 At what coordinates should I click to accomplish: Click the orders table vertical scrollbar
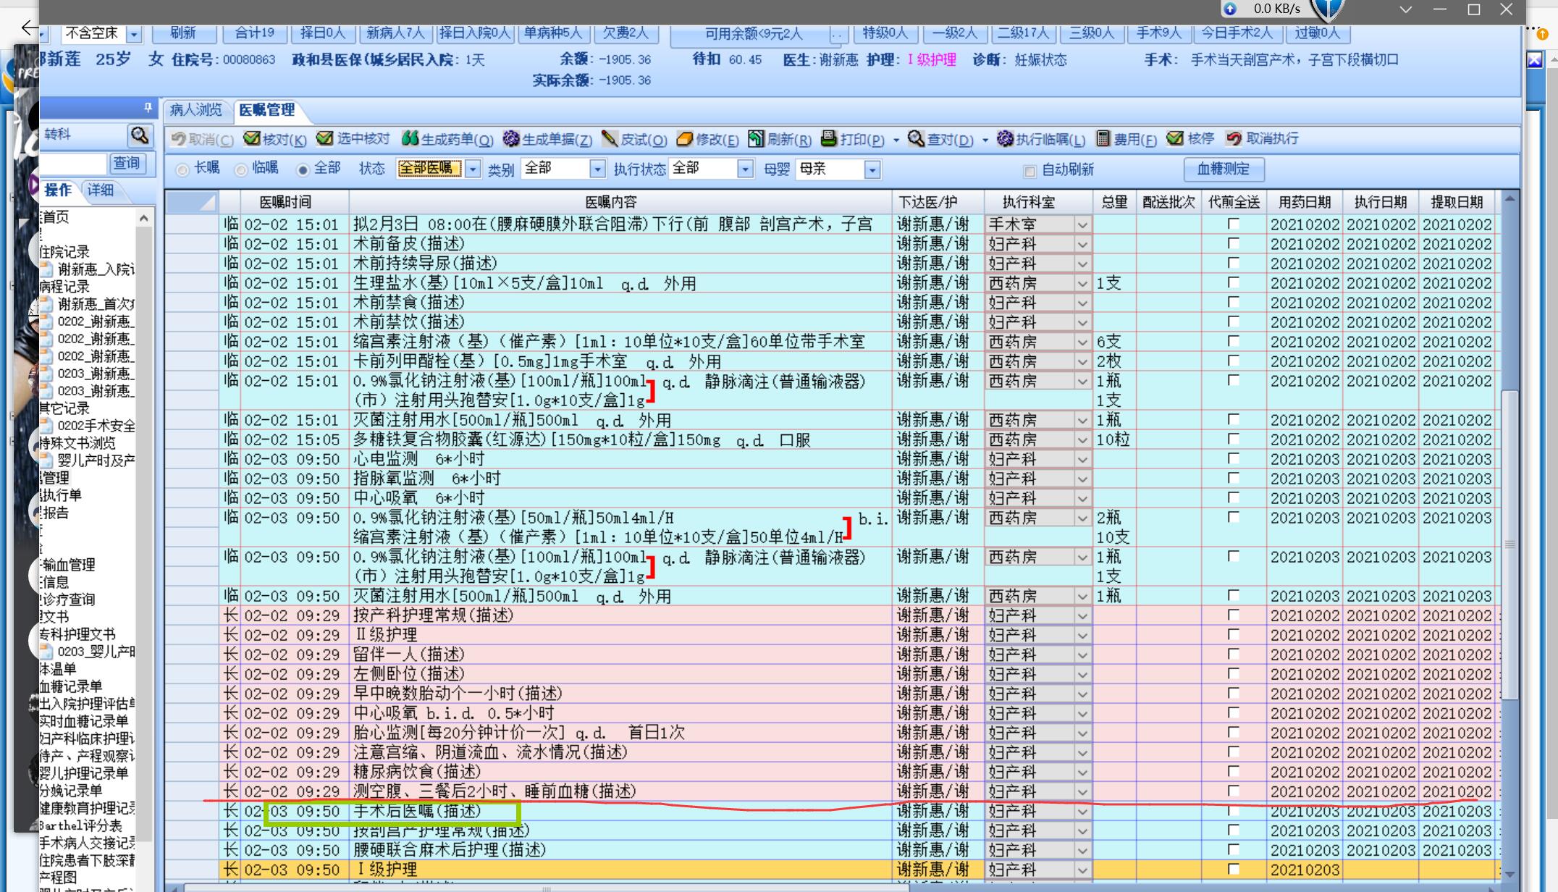(1509, 543)
